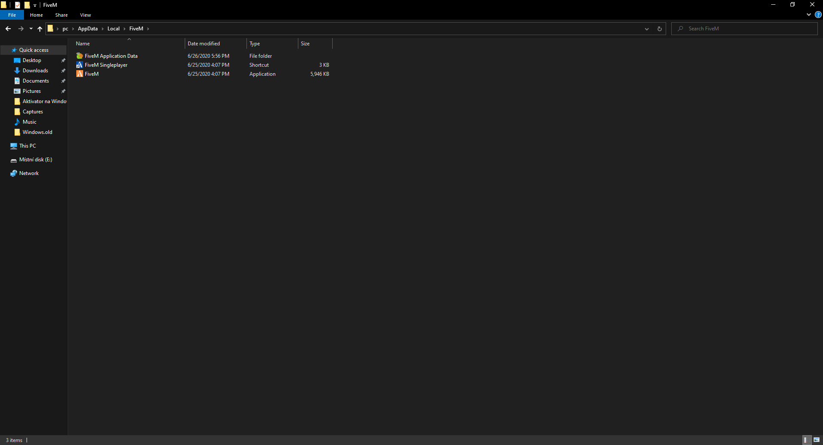The height and width of the screenshot is (445, 823).
Task: Jump to pc in the breadcrumb path
Action: 65,29
